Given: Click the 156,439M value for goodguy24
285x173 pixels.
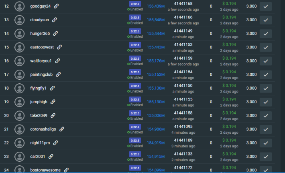Looking at the screenshot, I should [x=156, y=6].
